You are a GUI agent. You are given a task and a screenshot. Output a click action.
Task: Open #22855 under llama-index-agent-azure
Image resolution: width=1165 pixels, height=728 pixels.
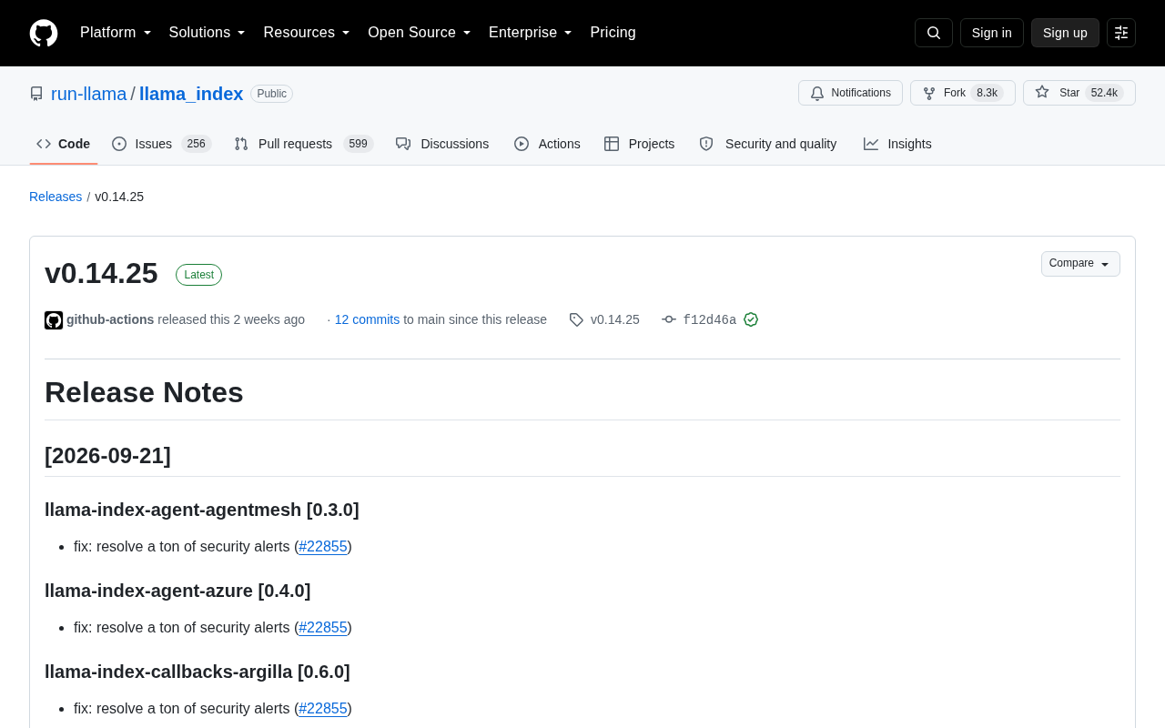(323, 628)
